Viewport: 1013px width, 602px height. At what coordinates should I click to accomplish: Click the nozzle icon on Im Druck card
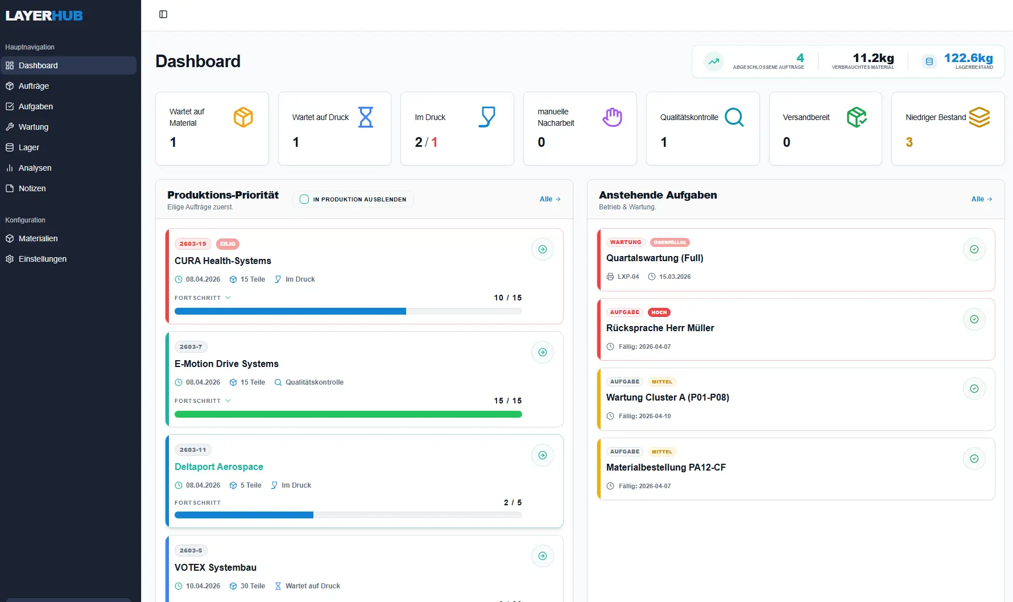point(487,117)
